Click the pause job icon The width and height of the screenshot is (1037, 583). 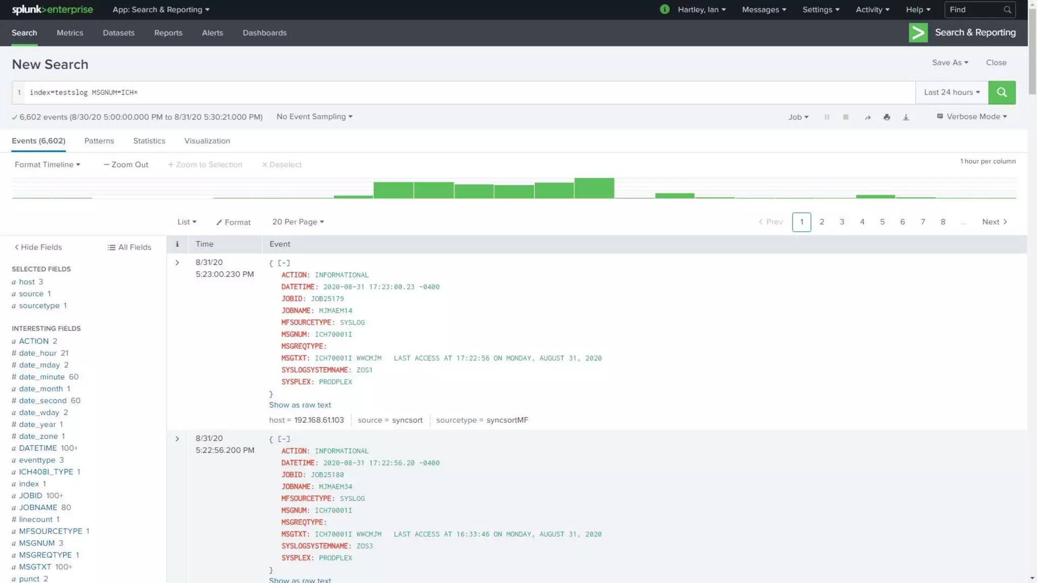(x=826, y=117)
